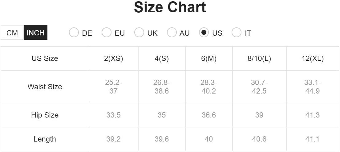Click the 2(XS) size column header

click(113, 58)
